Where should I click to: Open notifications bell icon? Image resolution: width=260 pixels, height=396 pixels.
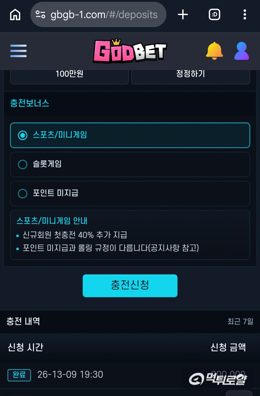click(215, 51)
